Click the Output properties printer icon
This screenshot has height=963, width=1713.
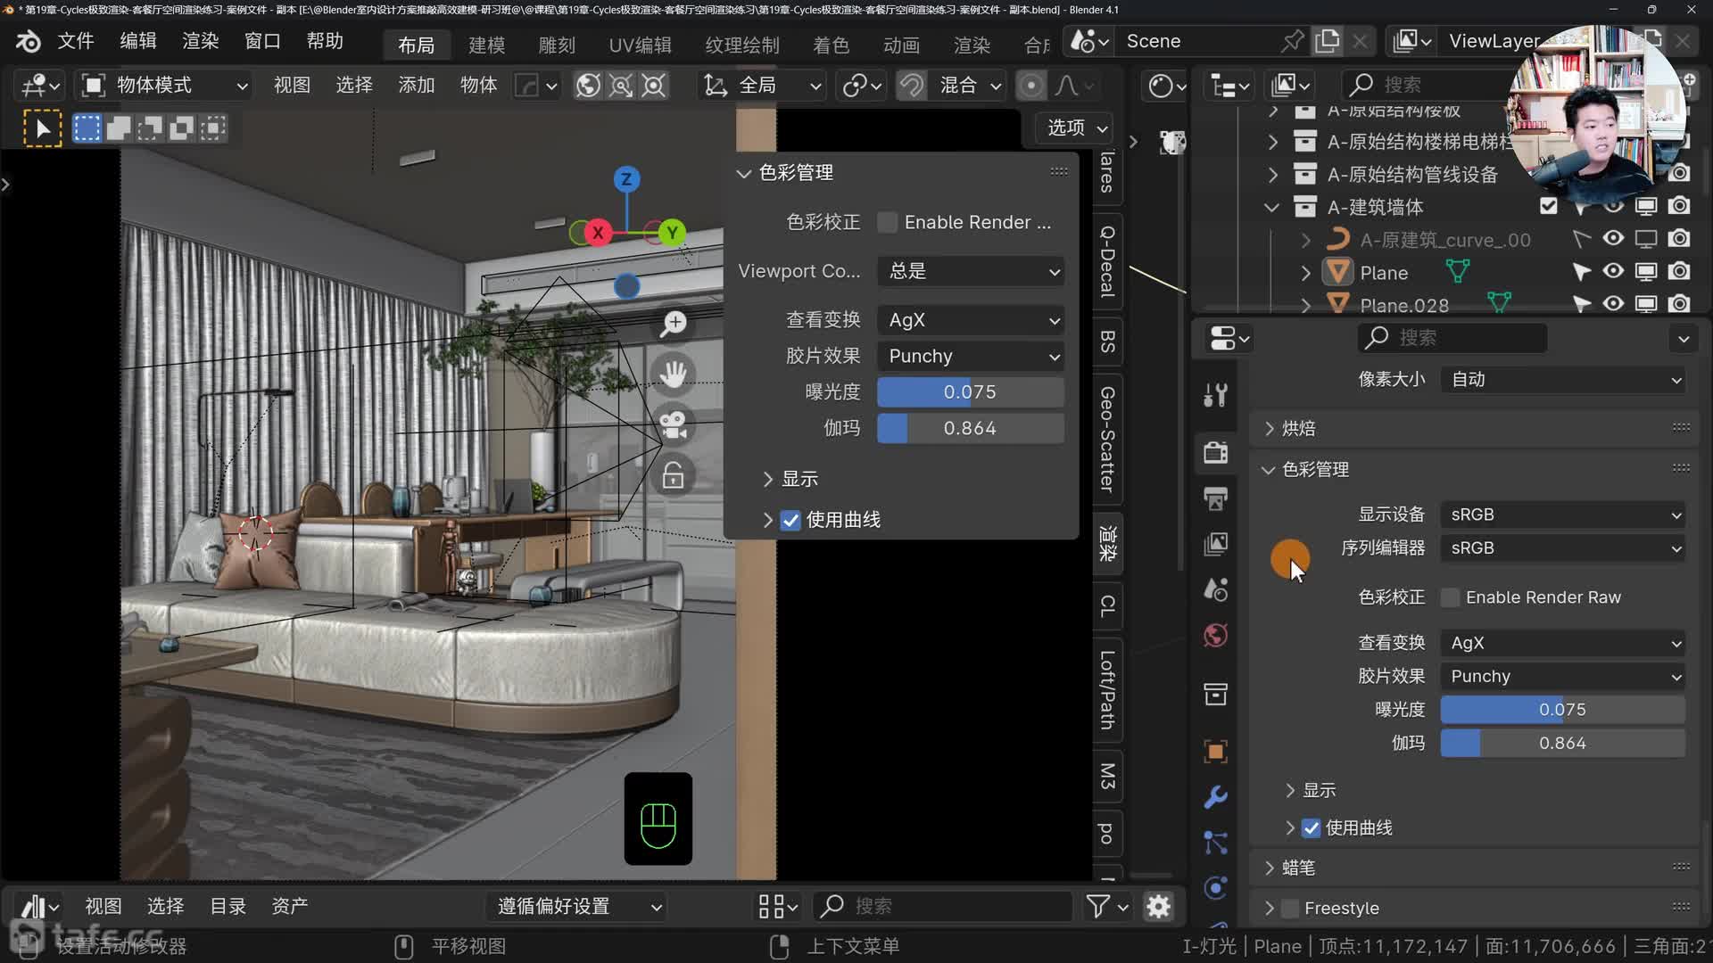[x=1215, y=498]
